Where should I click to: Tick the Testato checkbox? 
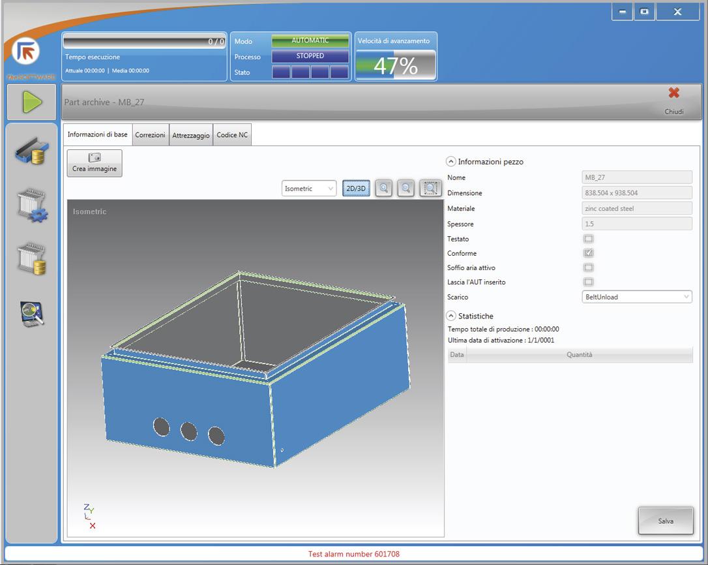point(588,239)
